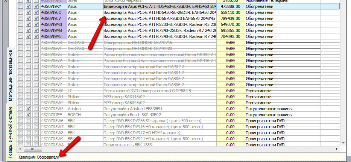Click Обогреватели category in row 43G0VI9MJ
351x162 pixels.
283,36
